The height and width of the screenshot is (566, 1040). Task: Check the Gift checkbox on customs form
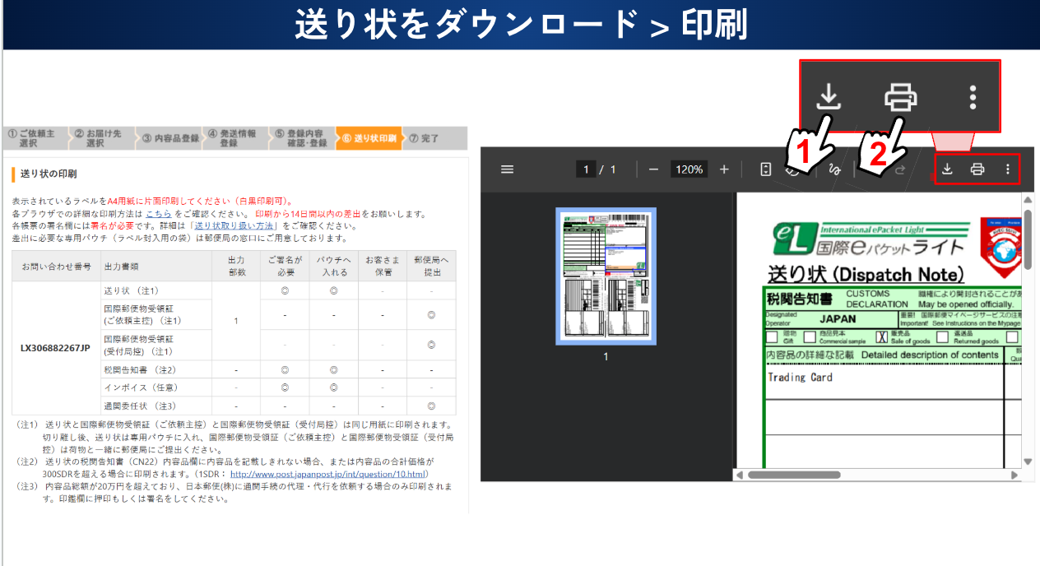pyautogui.click(x=772, y=336)
